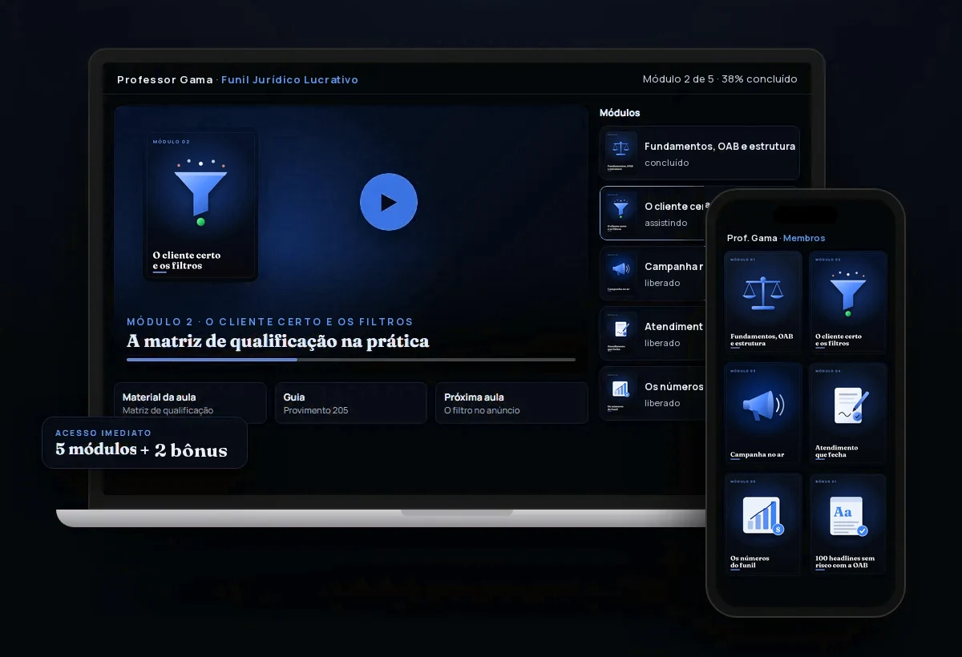This screenshot has height=657, width=962.
Task: Click title 'A matriz de qualificação na prática'
Action: (278, 342)
